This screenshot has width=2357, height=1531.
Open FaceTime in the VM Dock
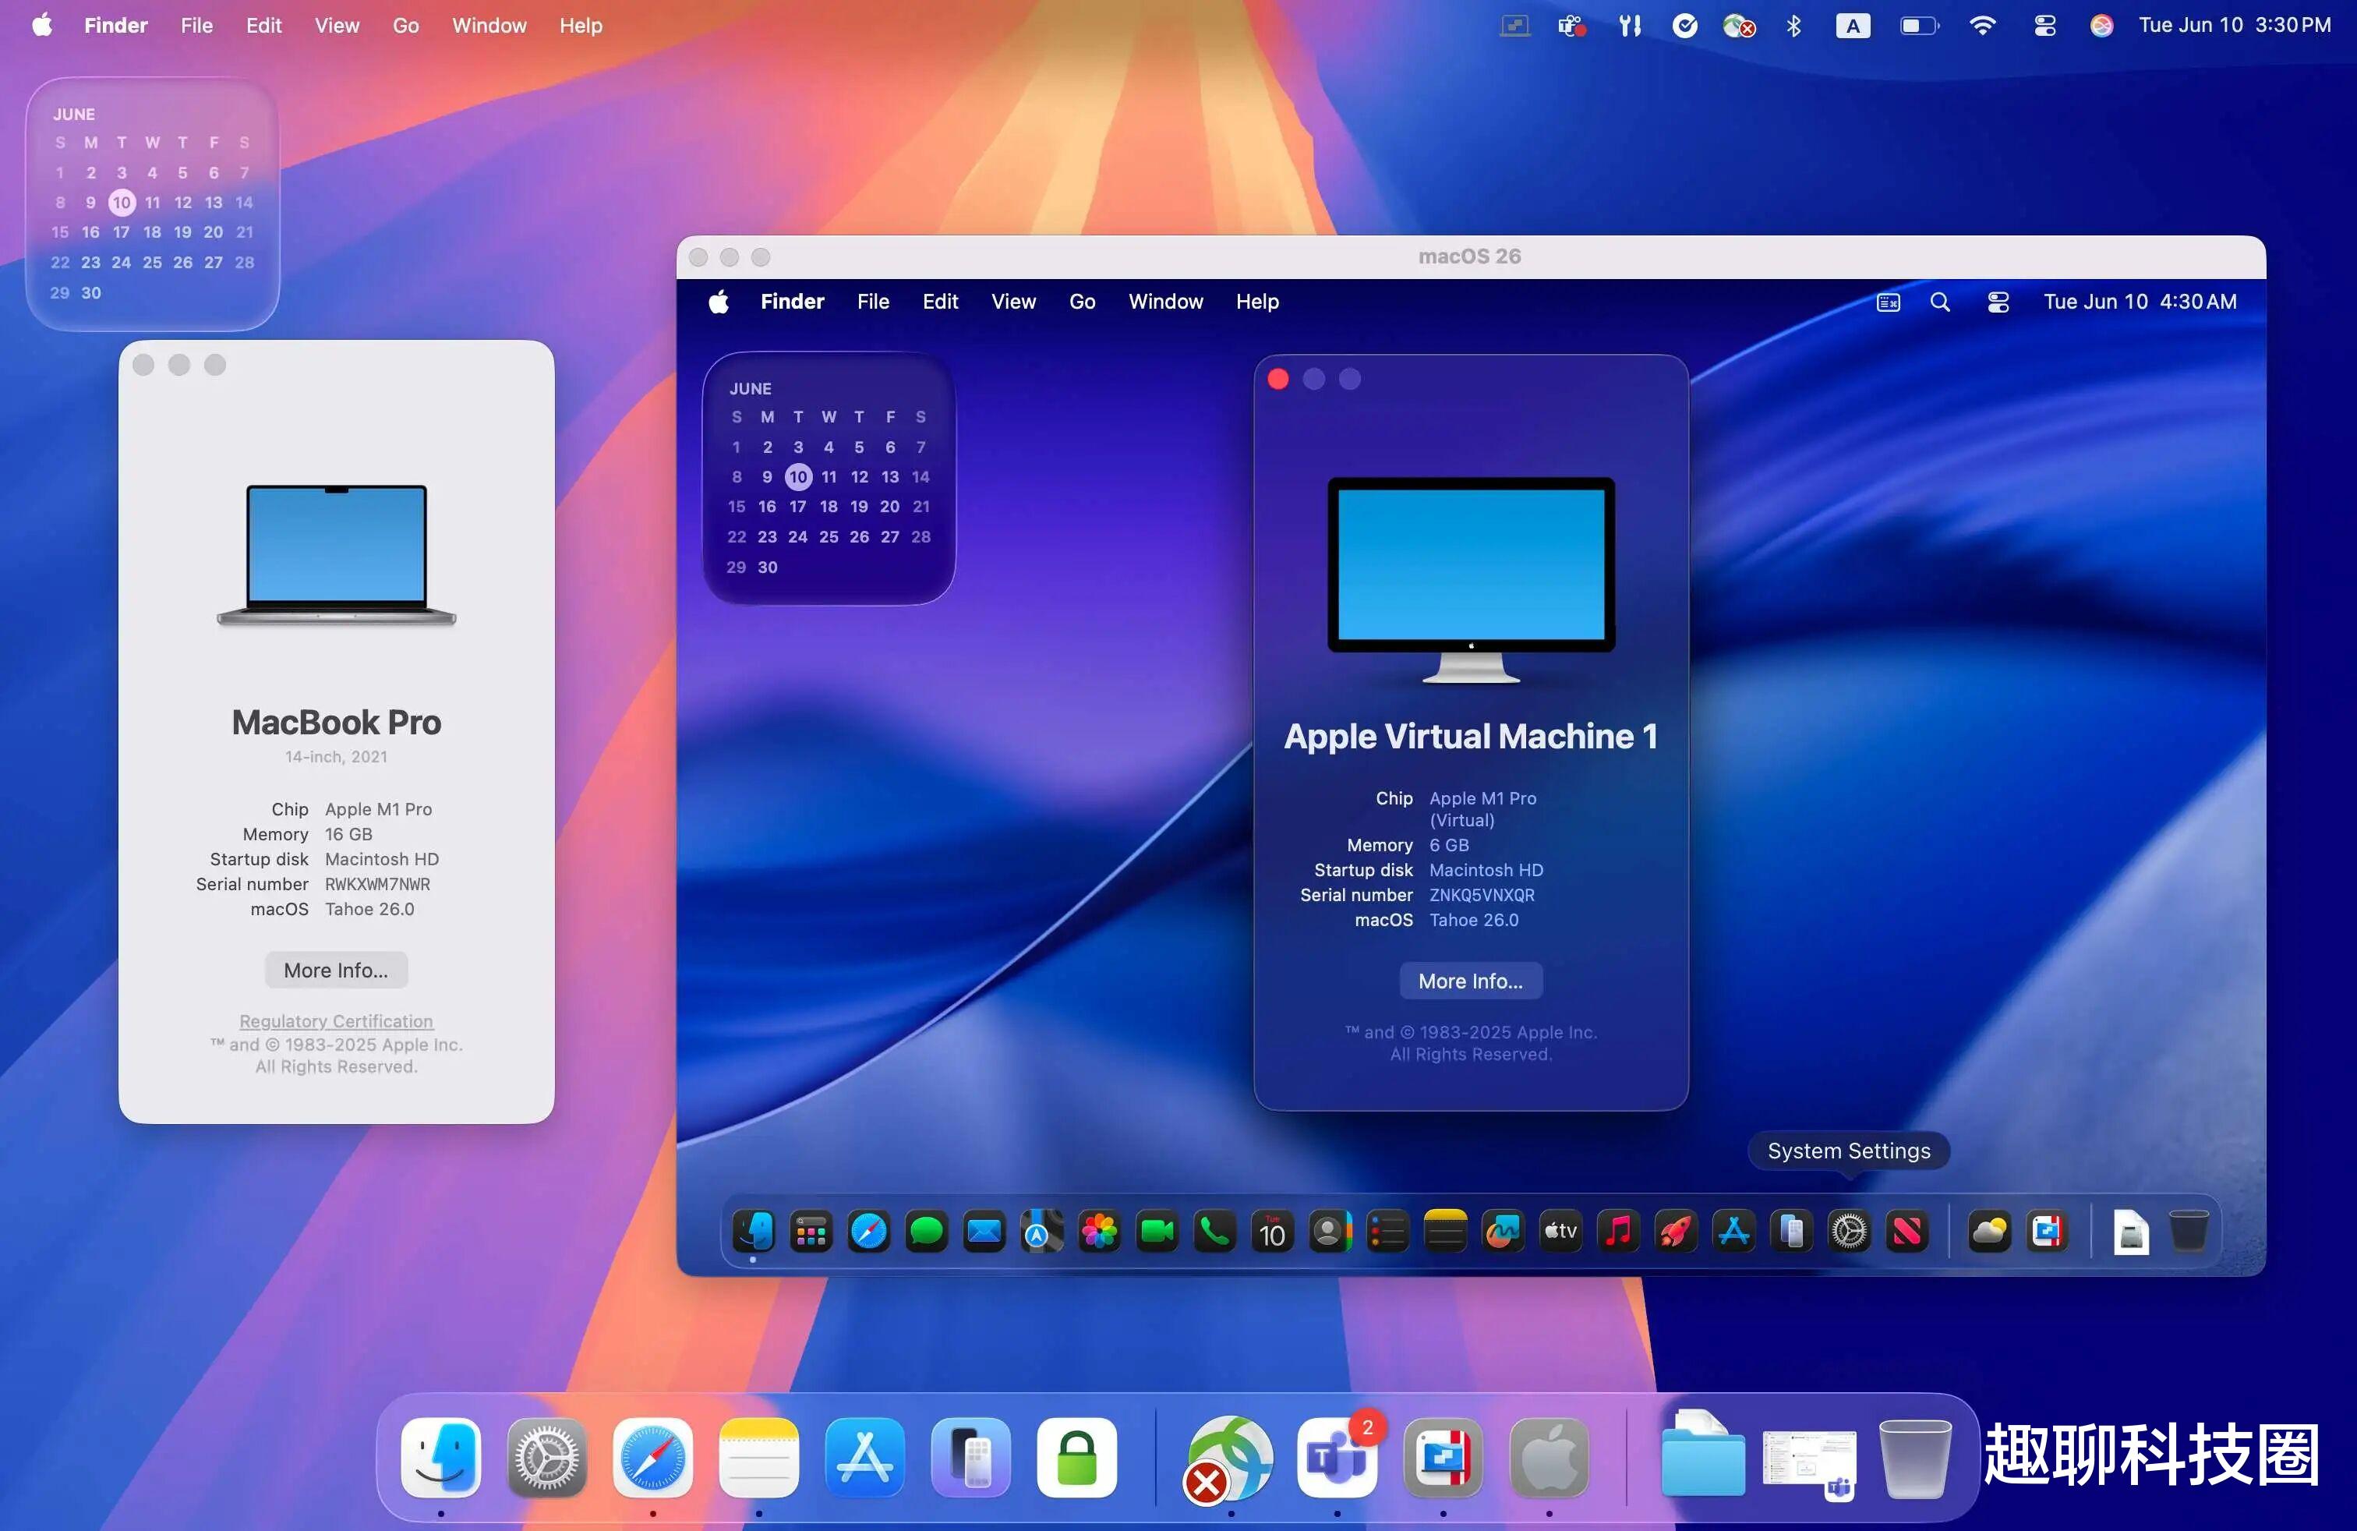click(1157, 1231)
